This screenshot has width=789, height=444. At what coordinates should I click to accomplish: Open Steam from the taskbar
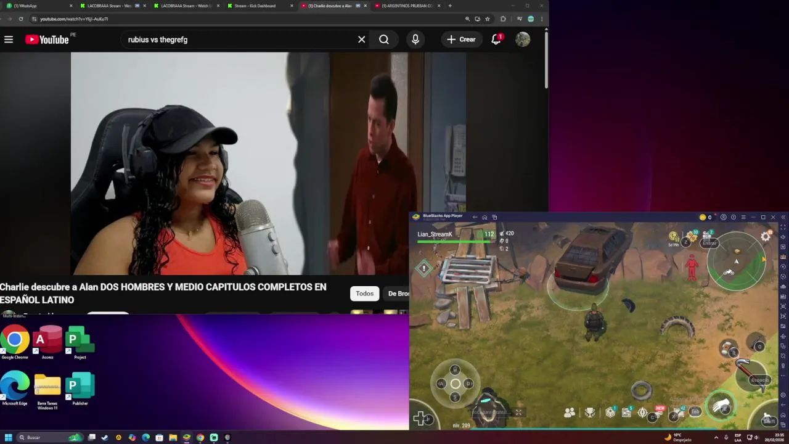pyautogui.click(x=105, y=437)
